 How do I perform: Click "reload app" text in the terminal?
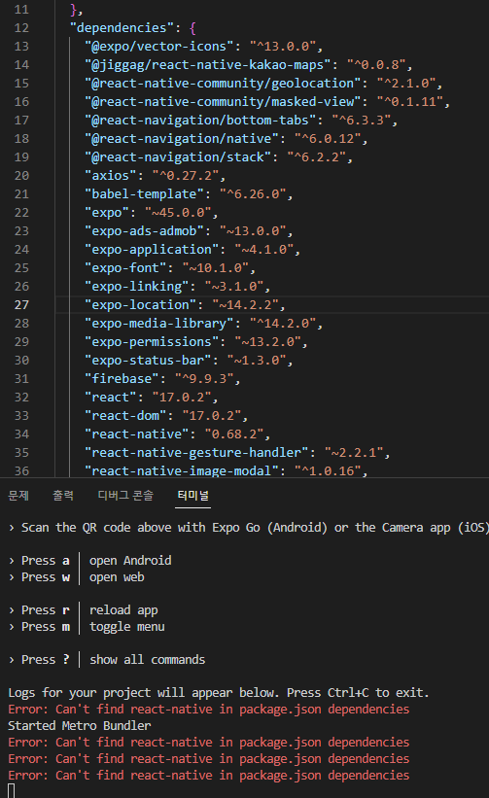[123, 609]
